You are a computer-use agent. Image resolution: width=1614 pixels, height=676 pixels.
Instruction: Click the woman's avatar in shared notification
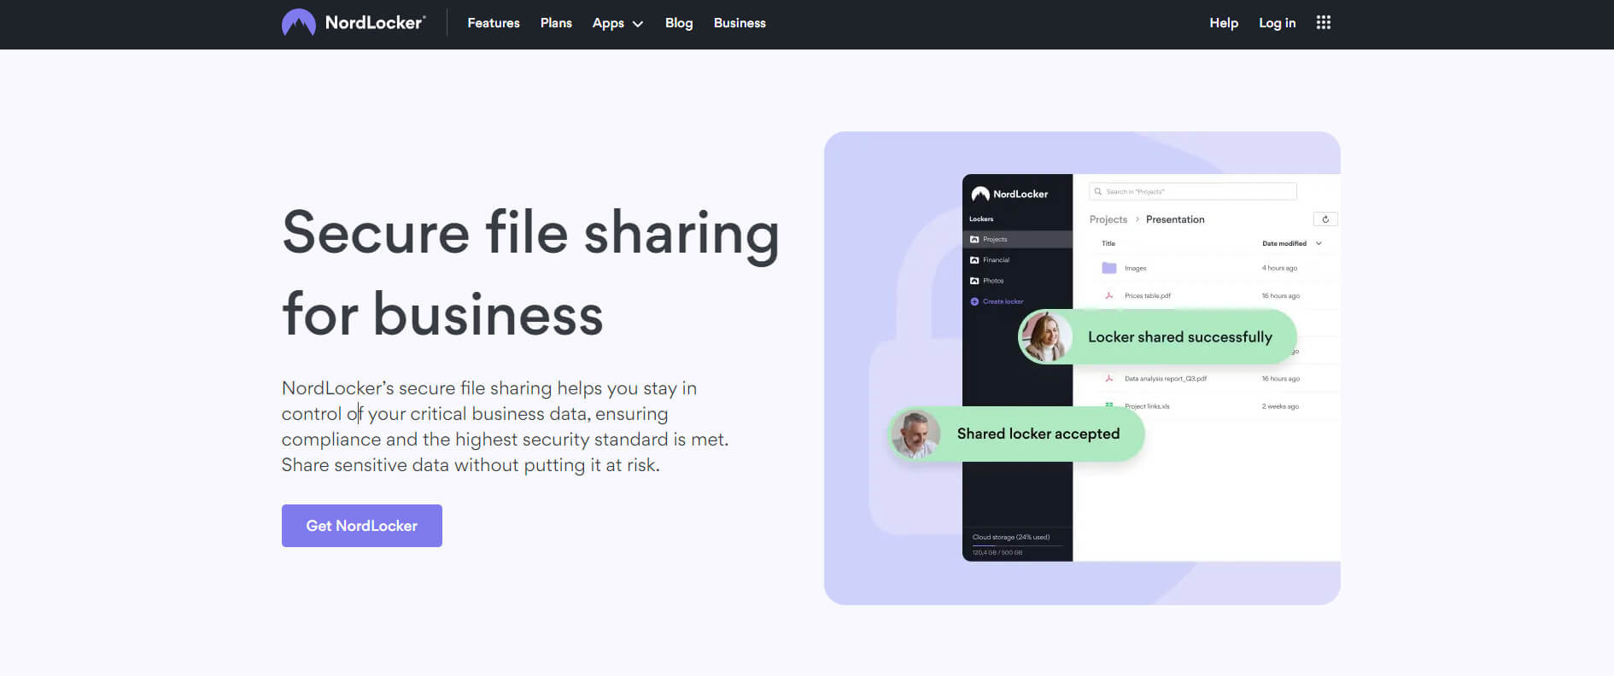point(1047,336)
